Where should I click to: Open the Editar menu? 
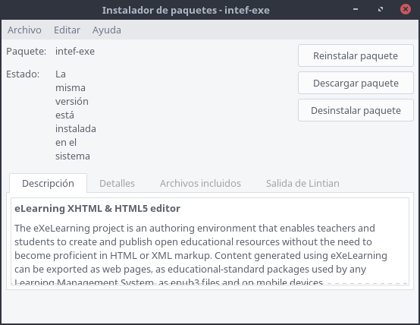pos(67,30)
